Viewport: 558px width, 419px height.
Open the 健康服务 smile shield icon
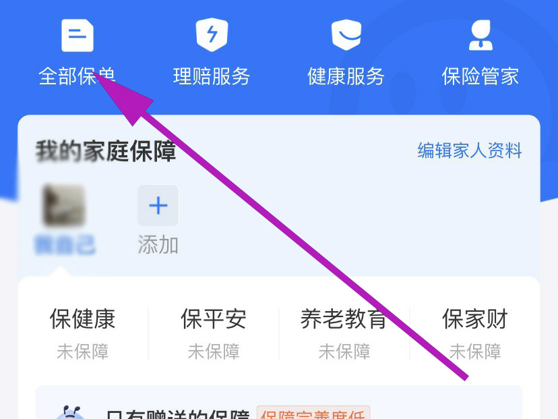pyautogui.click(x=346, y=34)
